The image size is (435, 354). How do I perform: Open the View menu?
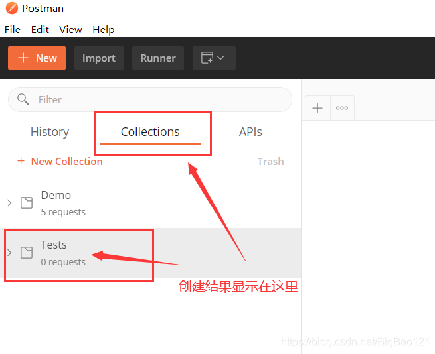point(70,29)
